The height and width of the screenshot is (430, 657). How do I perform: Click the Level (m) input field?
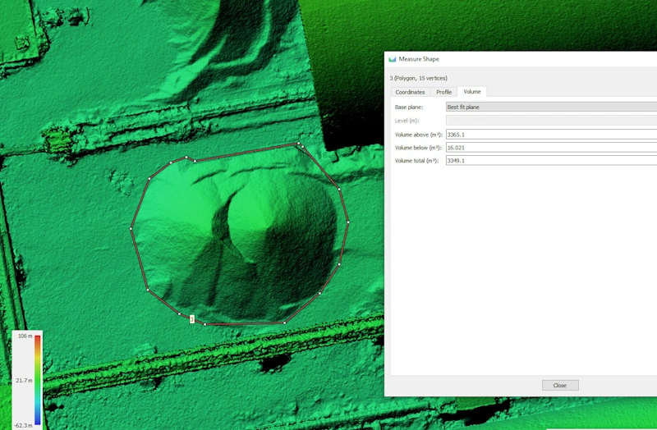pos(551,121)
